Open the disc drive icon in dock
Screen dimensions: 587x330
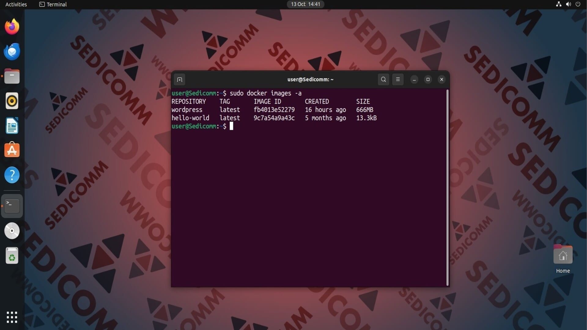12,231
